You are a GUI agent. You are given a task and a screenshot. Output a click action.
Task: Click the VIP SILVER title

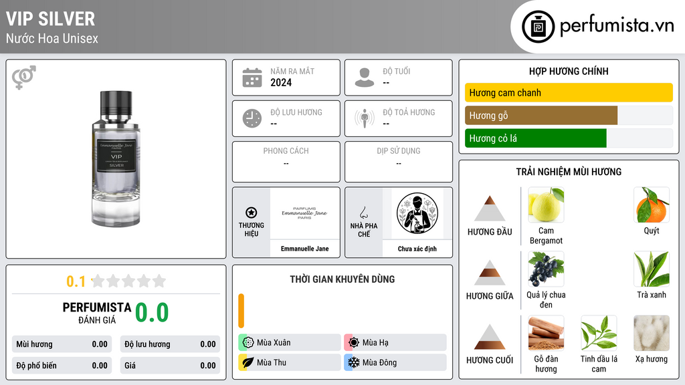click(50, 19)
